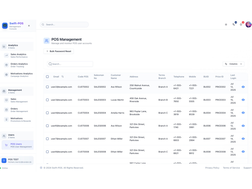Screen dimensions: 252x189
Task: Check the row for user4@example.com
Action: click(47, 113)
